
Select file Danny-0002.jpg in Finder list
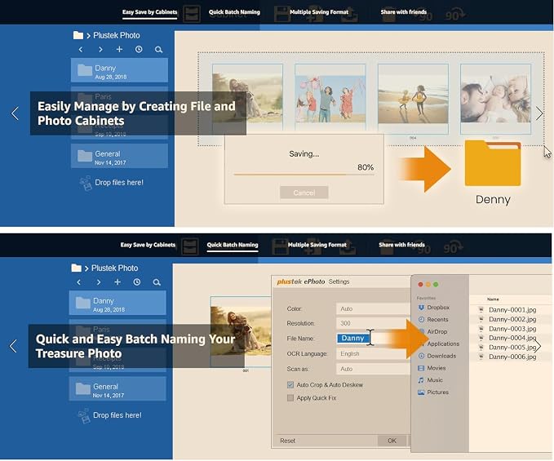pyautogui.click(x=512, y=319)
